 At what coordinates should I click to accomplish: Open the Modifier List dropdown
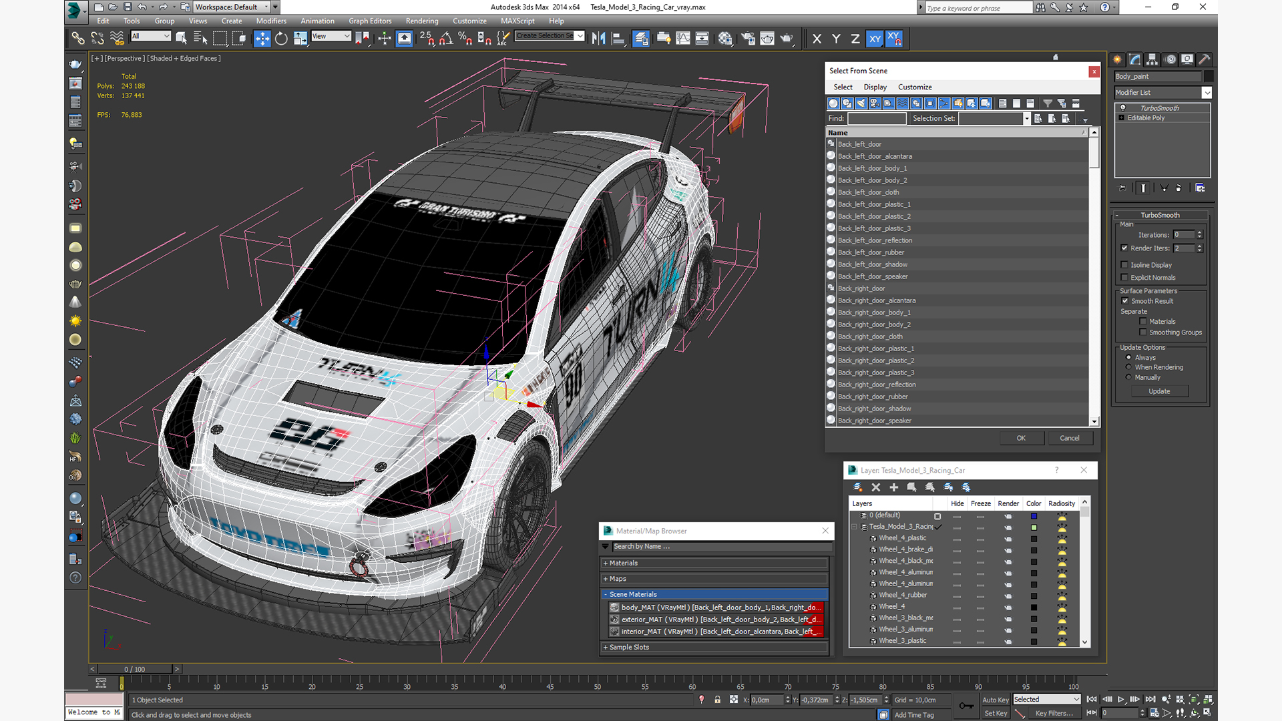click(1207, 93)
